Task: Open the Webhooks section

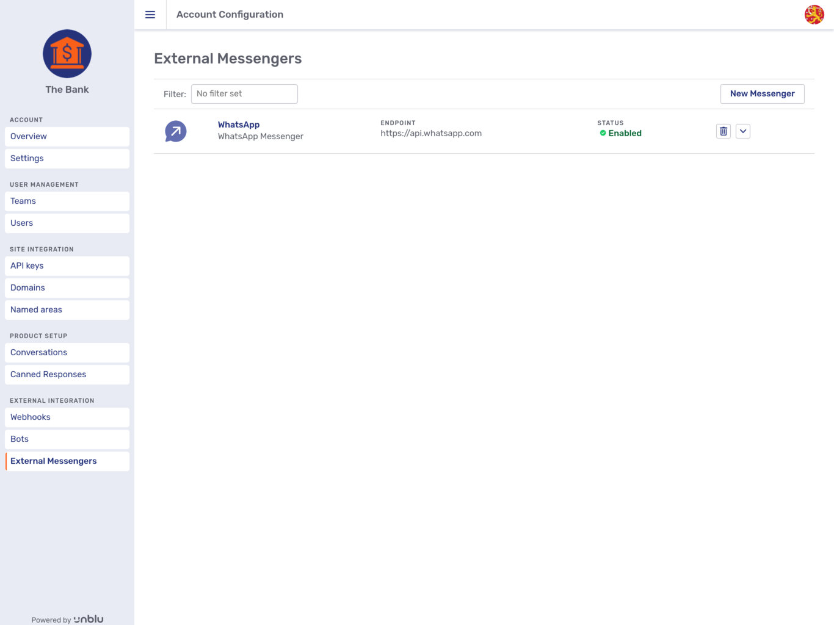Action: coord(30,417)
